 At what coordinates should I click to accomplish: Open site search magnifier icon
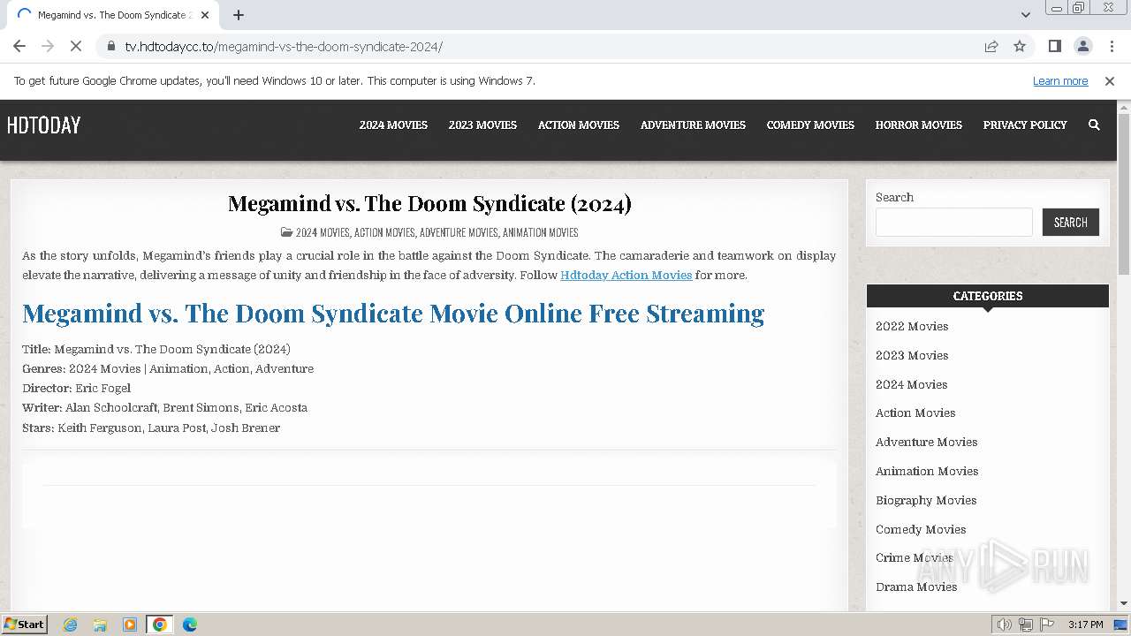click(1094, 125)
